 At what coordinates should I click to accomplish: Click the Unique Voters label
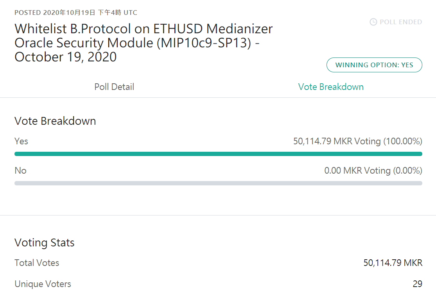tap(43, 284)
